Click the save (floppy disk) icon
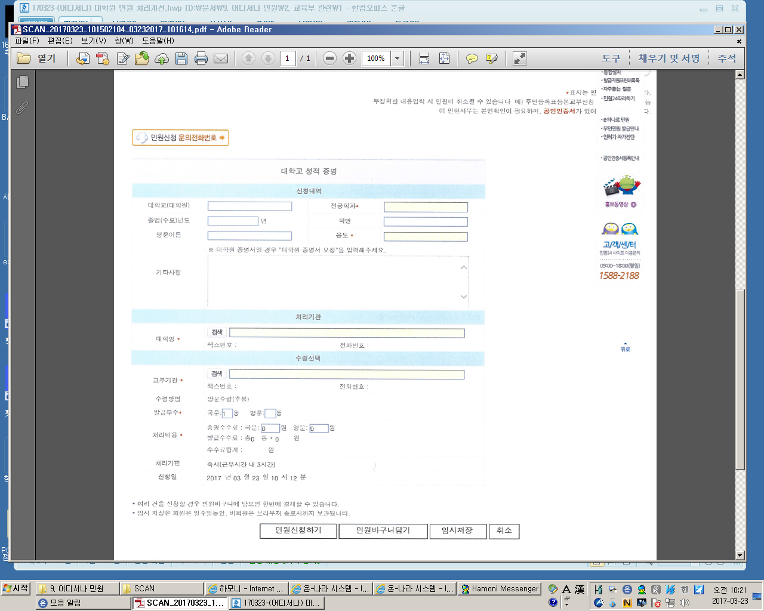Image resolution: width=764 pixels, height=611 pixels. tap(181, 58)
